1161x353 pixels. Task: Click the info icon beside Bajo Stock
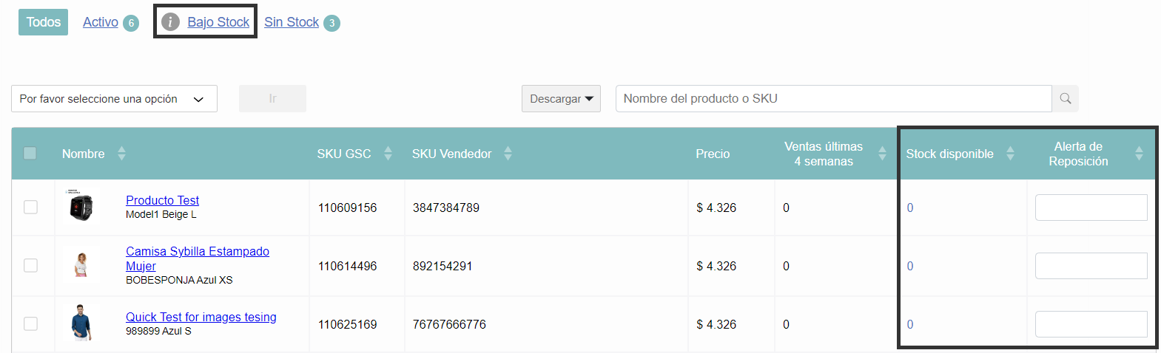point(170,22)
